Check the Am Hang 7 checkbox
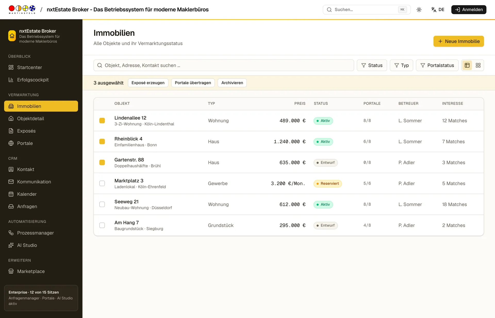The height and width of the screenshot is (318, 495). tap(102, 226)
